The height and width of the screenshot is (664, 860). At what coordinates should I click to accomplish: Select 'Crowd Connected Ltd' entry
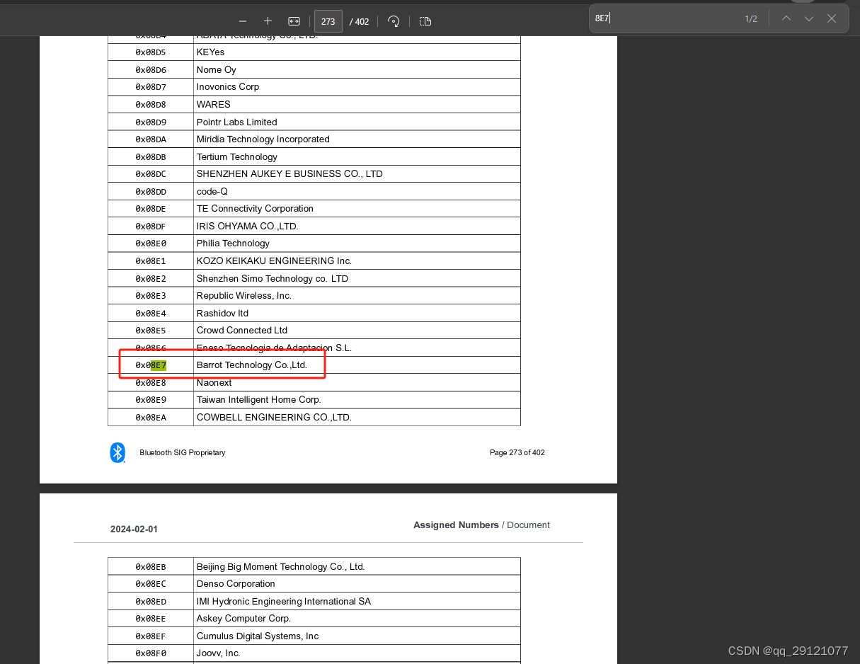pos(242,331)
